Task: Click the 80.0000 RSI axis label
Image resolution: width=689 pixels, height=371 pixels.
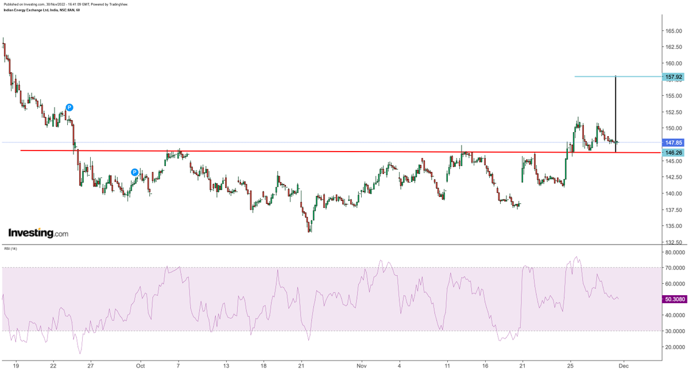Action: pos(675,252)
